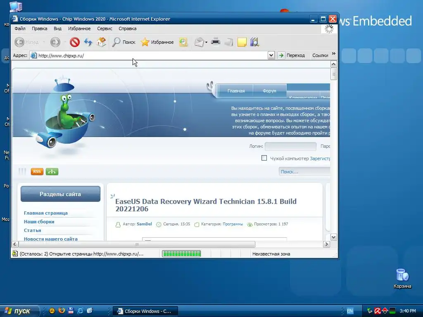Open the Форум site tab
Image resolution: width=423 pixels, height=317 pixels.
coord(269,91)
